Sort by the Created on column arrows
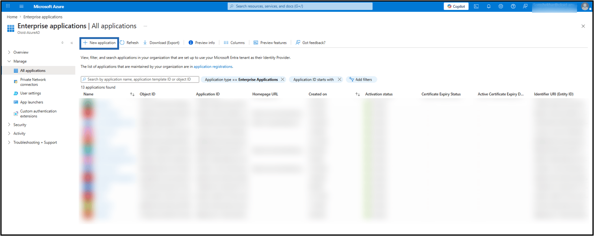 [x=358, y=94]
